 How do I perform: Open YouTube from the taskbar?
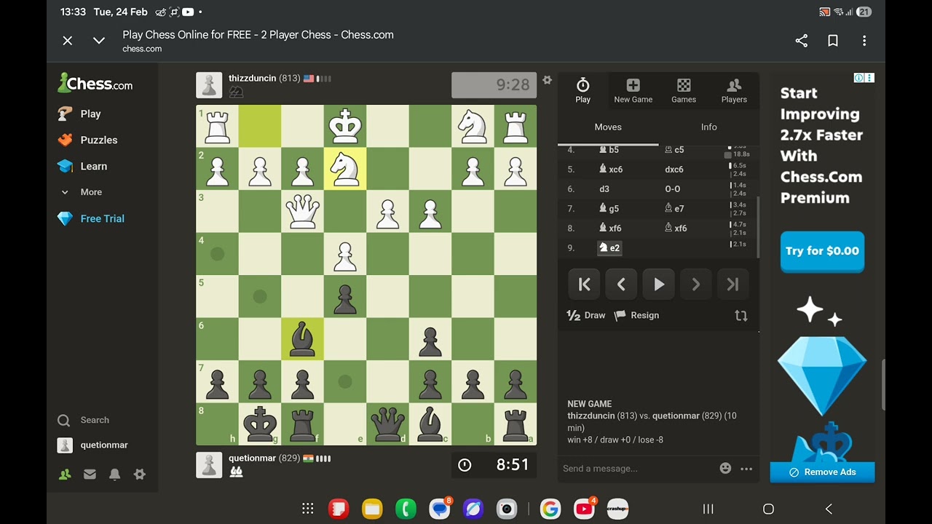(x=584, y=509)
